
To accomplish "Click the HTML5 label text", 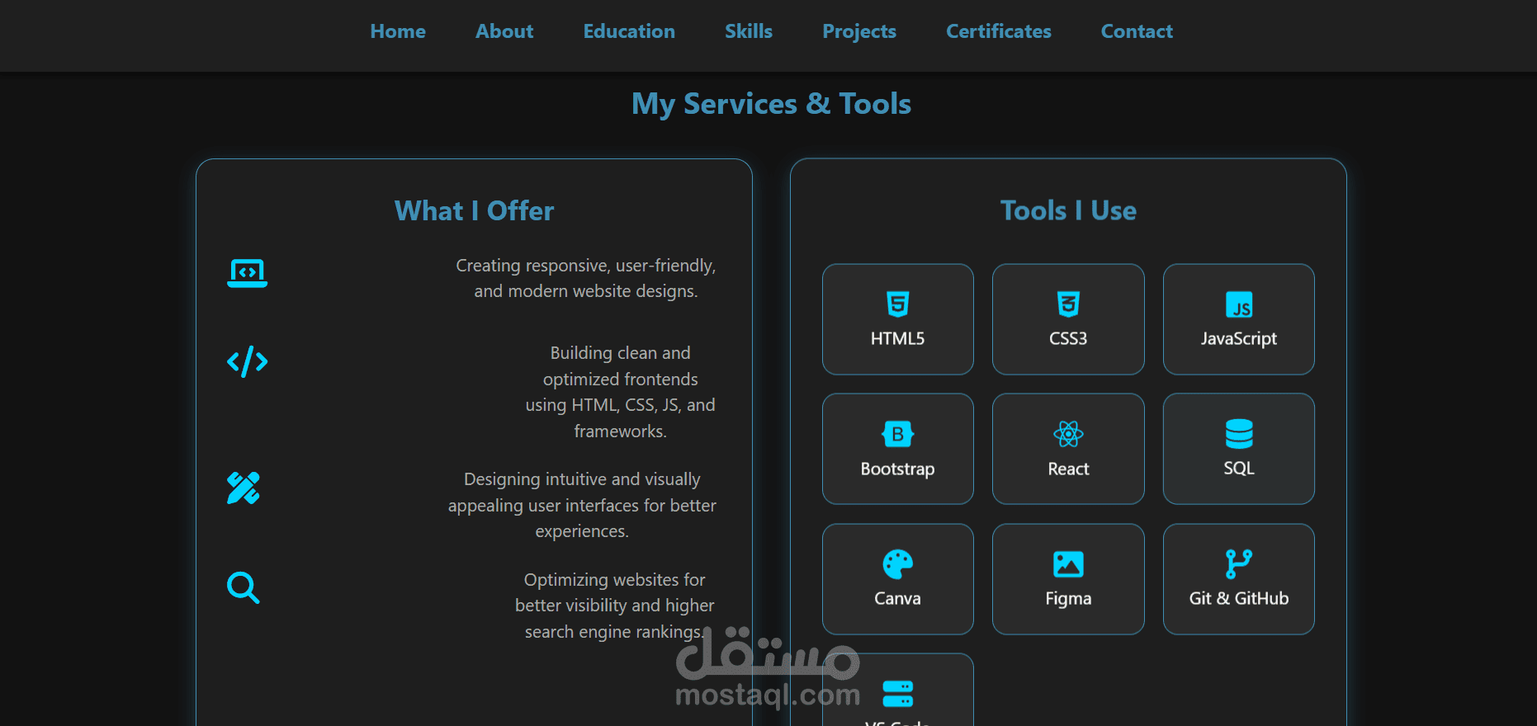I will (x=898, y=338).
